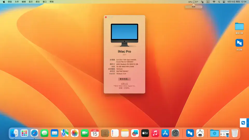Click the input source A icon
The width and height of the screenshot is (249, 140).
pos(208,2)
